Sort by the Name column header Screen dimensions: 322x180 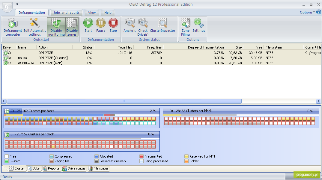26,47
